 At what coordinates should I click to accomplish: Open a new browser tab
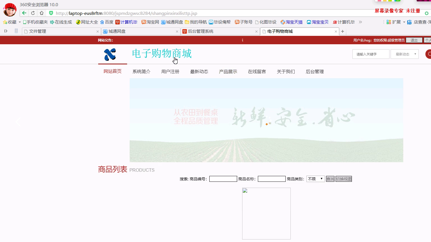click(343, 31)
